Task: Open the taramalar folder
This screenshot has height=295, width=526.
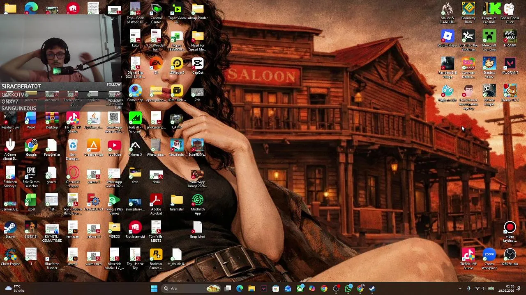Action: tap(177, 202)
